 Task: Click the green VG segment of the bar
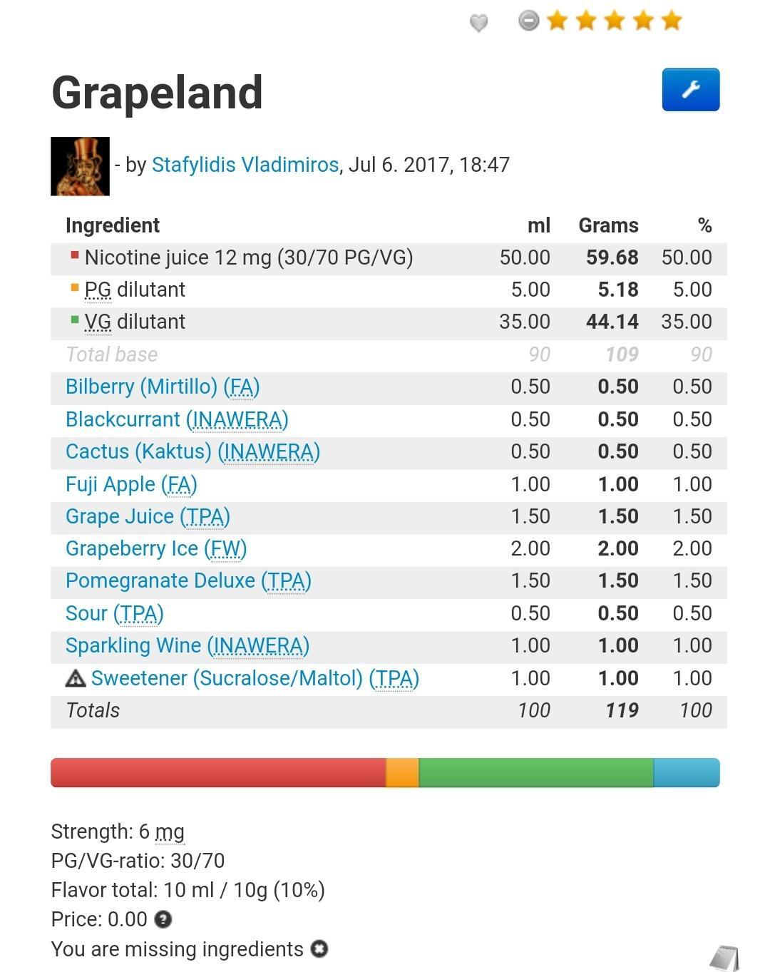pyautogui.click(x=535, y=773)
